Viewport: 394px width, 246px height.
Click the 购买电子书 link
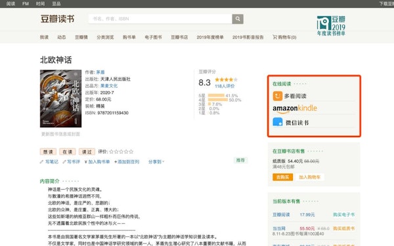click(343, 215)
